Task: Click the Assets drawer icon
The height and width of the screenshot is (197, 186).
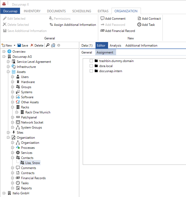Action: coord(13,72)
